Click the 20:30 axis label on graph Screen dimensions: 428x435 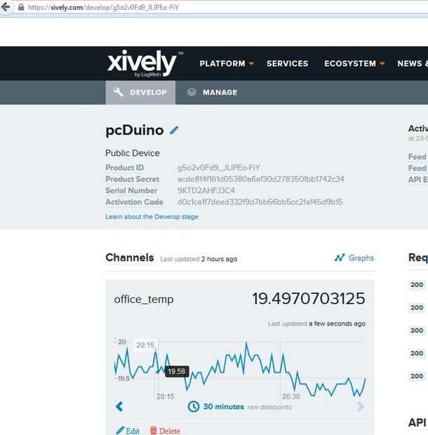(291, 396)
